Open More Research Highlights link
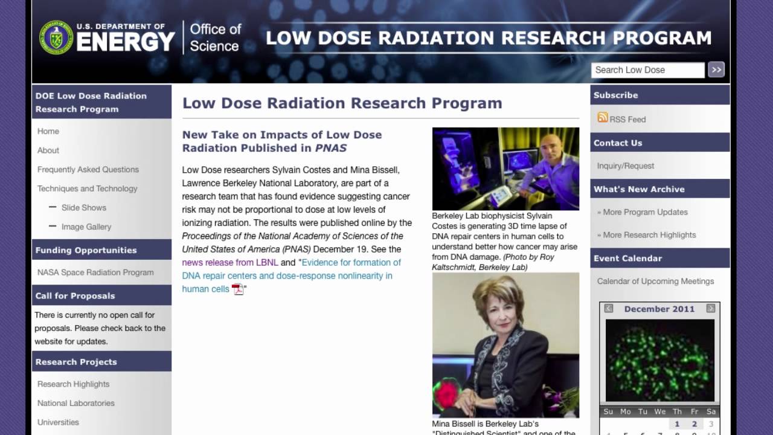 [649, 235]
